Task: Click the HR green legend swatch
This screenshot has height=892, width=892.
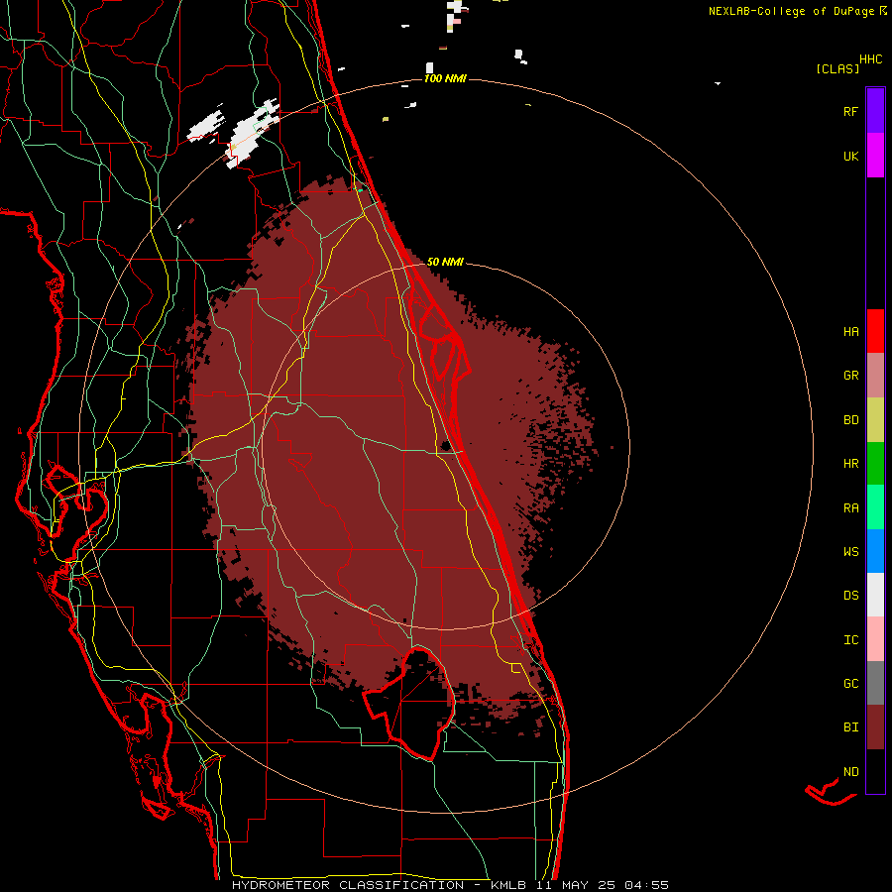Action: click(x=875, y=464)
